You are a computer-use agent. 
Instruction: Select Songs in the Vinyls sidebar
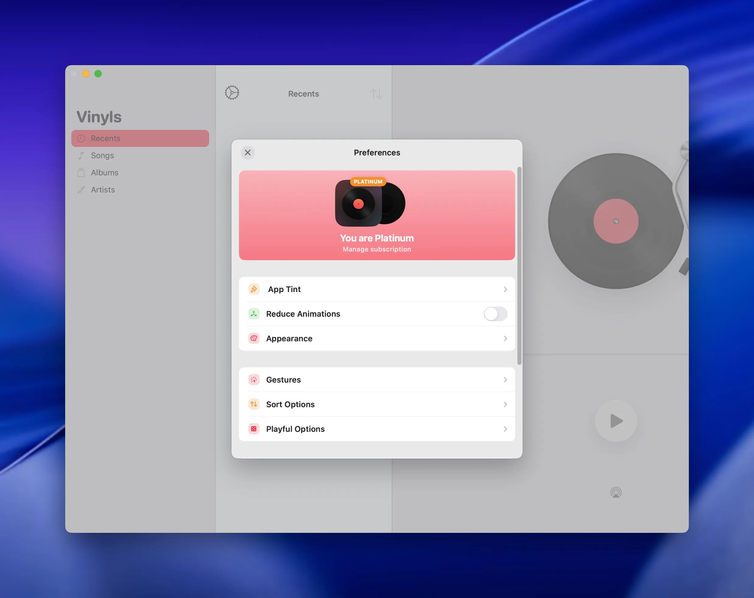click(140, 156)
